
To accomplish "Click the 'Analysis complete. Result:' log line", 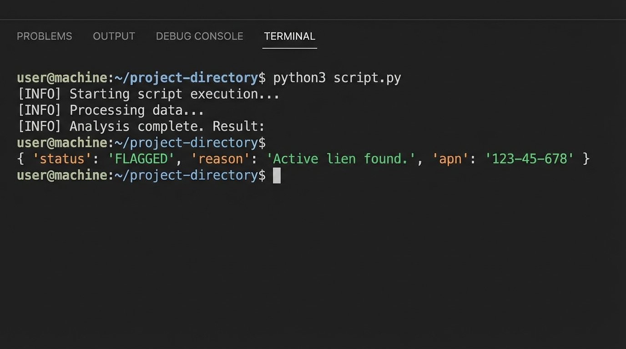I will pos(167,126).
